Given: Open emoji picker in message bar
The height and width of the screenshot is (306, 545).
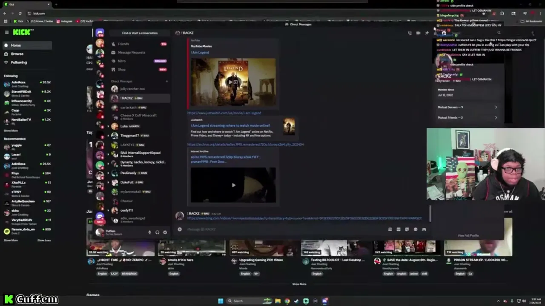Looking at the screenshot, I should pyautogui.click(x=415, y=229).
